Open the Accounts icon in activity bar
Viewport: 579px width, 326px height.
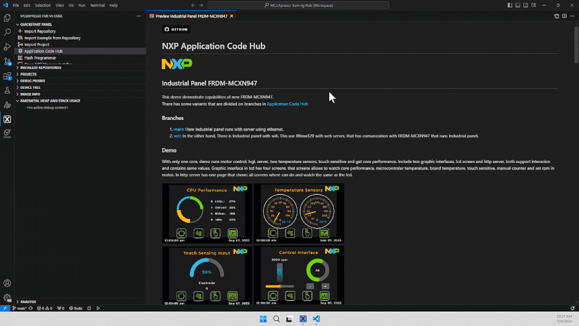point(7,283)
